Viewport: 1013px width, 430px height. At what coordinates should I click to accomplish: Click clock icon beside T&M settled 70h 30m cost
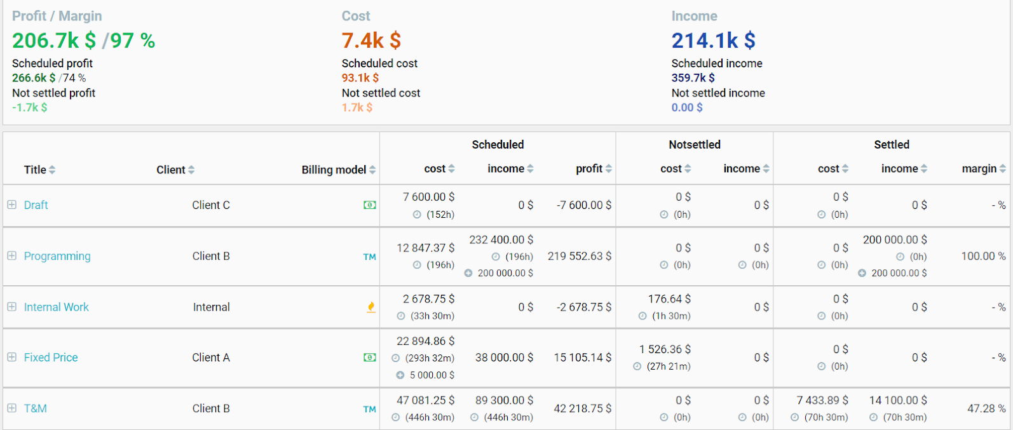coord(795,417)
